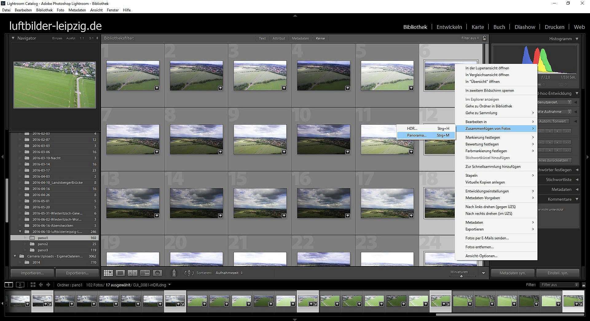Open Metadaten menu in menu bar
The image size is (590, 321).
click(77, 10)
